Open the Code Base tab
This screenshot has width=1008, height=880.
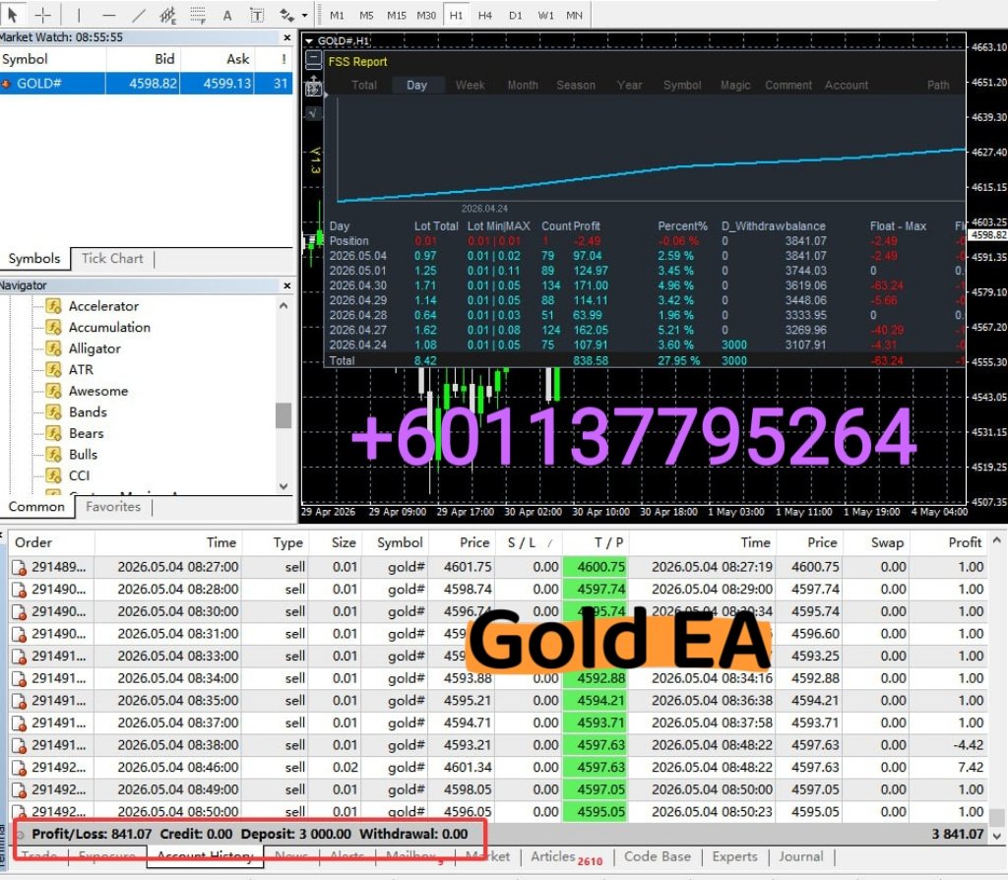pos(657,856)
